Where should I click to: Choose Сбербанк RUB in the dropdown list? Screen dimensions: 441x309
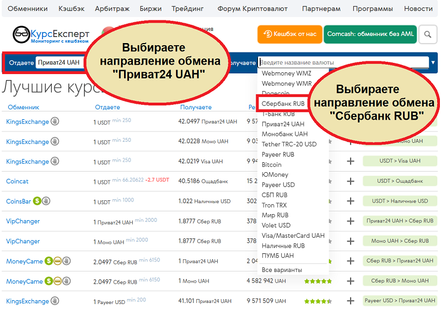click(283, 104)
